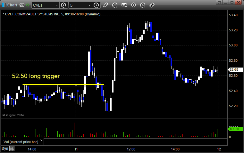This screenshot has height=153, width=244.
Task: Click the 52.20 price axis label
Action: [x=233, y=106]
